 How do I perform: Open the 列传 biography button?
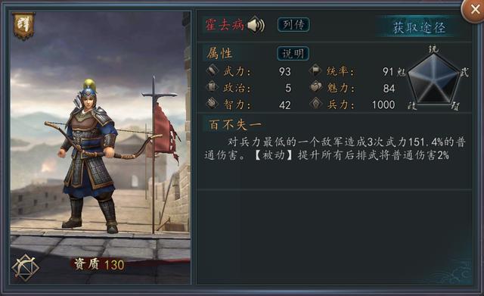(x=293, y=24)
